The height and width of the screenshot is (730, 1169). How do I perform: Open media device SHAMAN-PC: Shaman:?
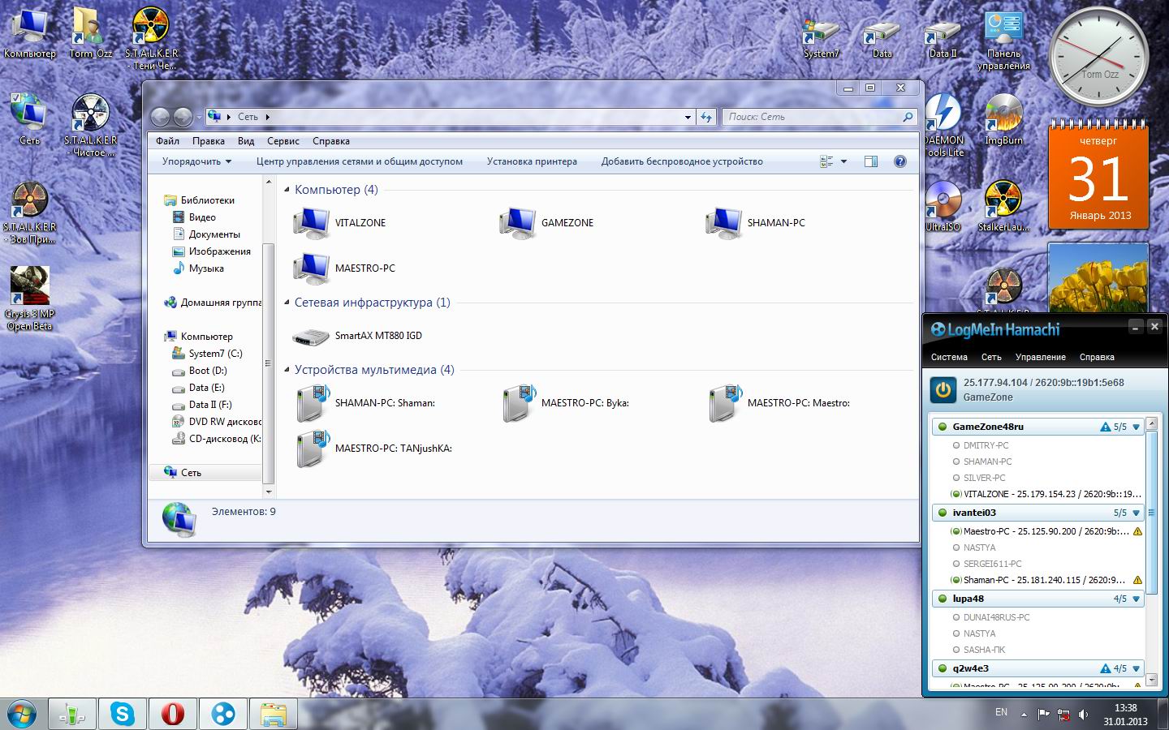tap(365, 403)
